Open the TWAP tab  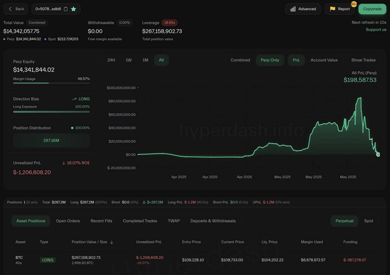click(174, 221)
